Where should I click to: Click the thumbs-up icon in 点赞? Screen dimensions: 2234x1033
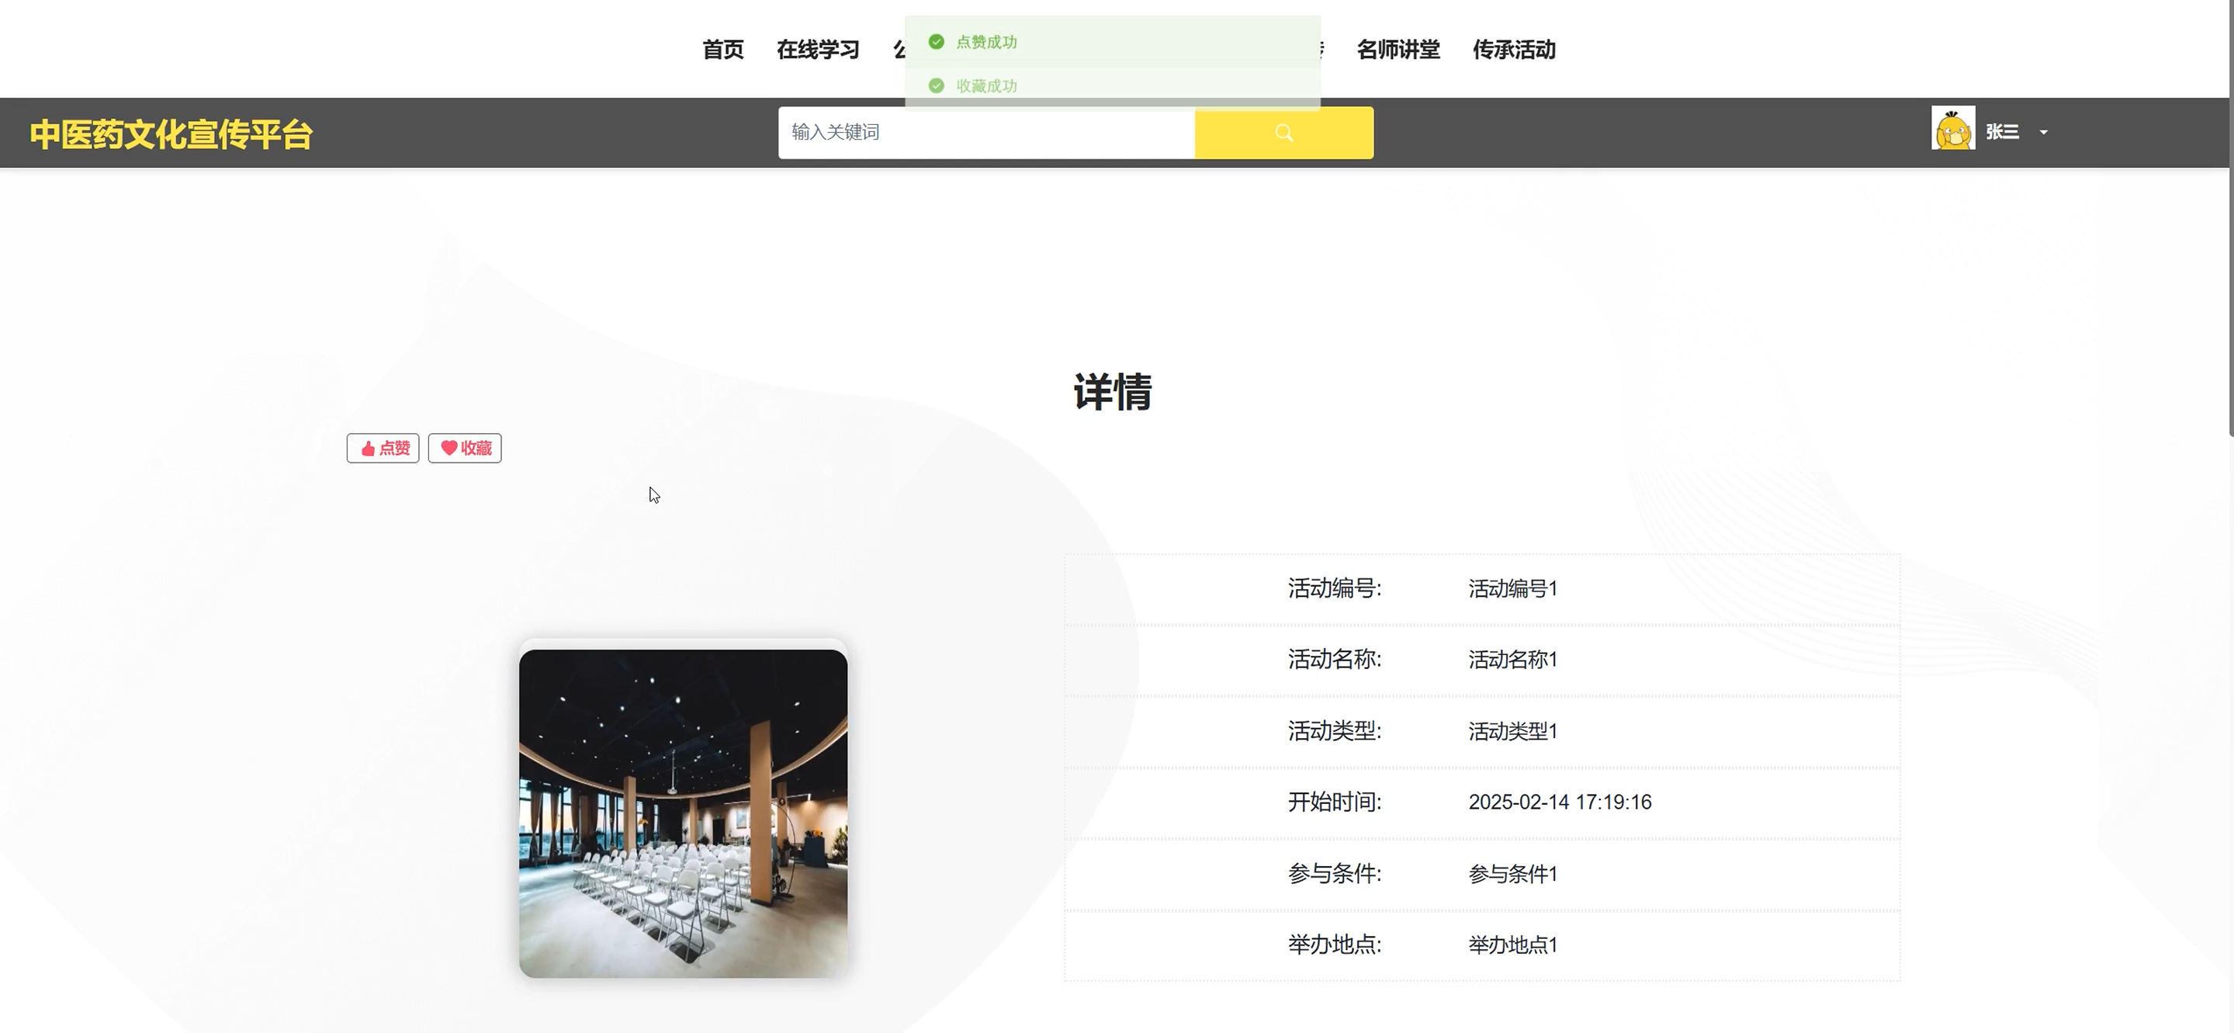(x=368, y=449)
